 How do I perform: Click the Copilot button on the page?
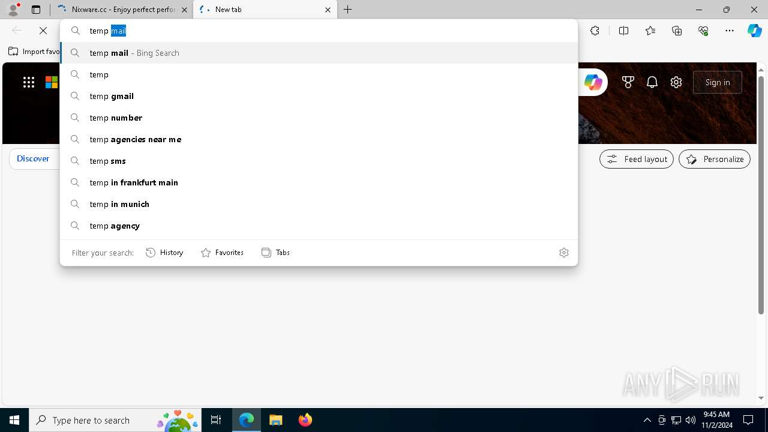(593, 82)
